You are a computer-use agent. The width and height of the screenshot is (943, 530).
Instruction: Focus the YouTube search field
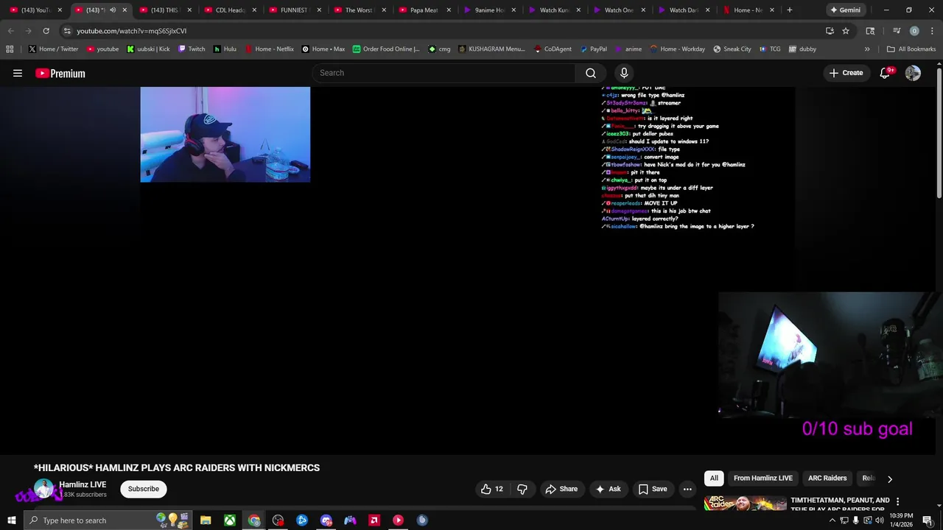[x=444, y=73]
